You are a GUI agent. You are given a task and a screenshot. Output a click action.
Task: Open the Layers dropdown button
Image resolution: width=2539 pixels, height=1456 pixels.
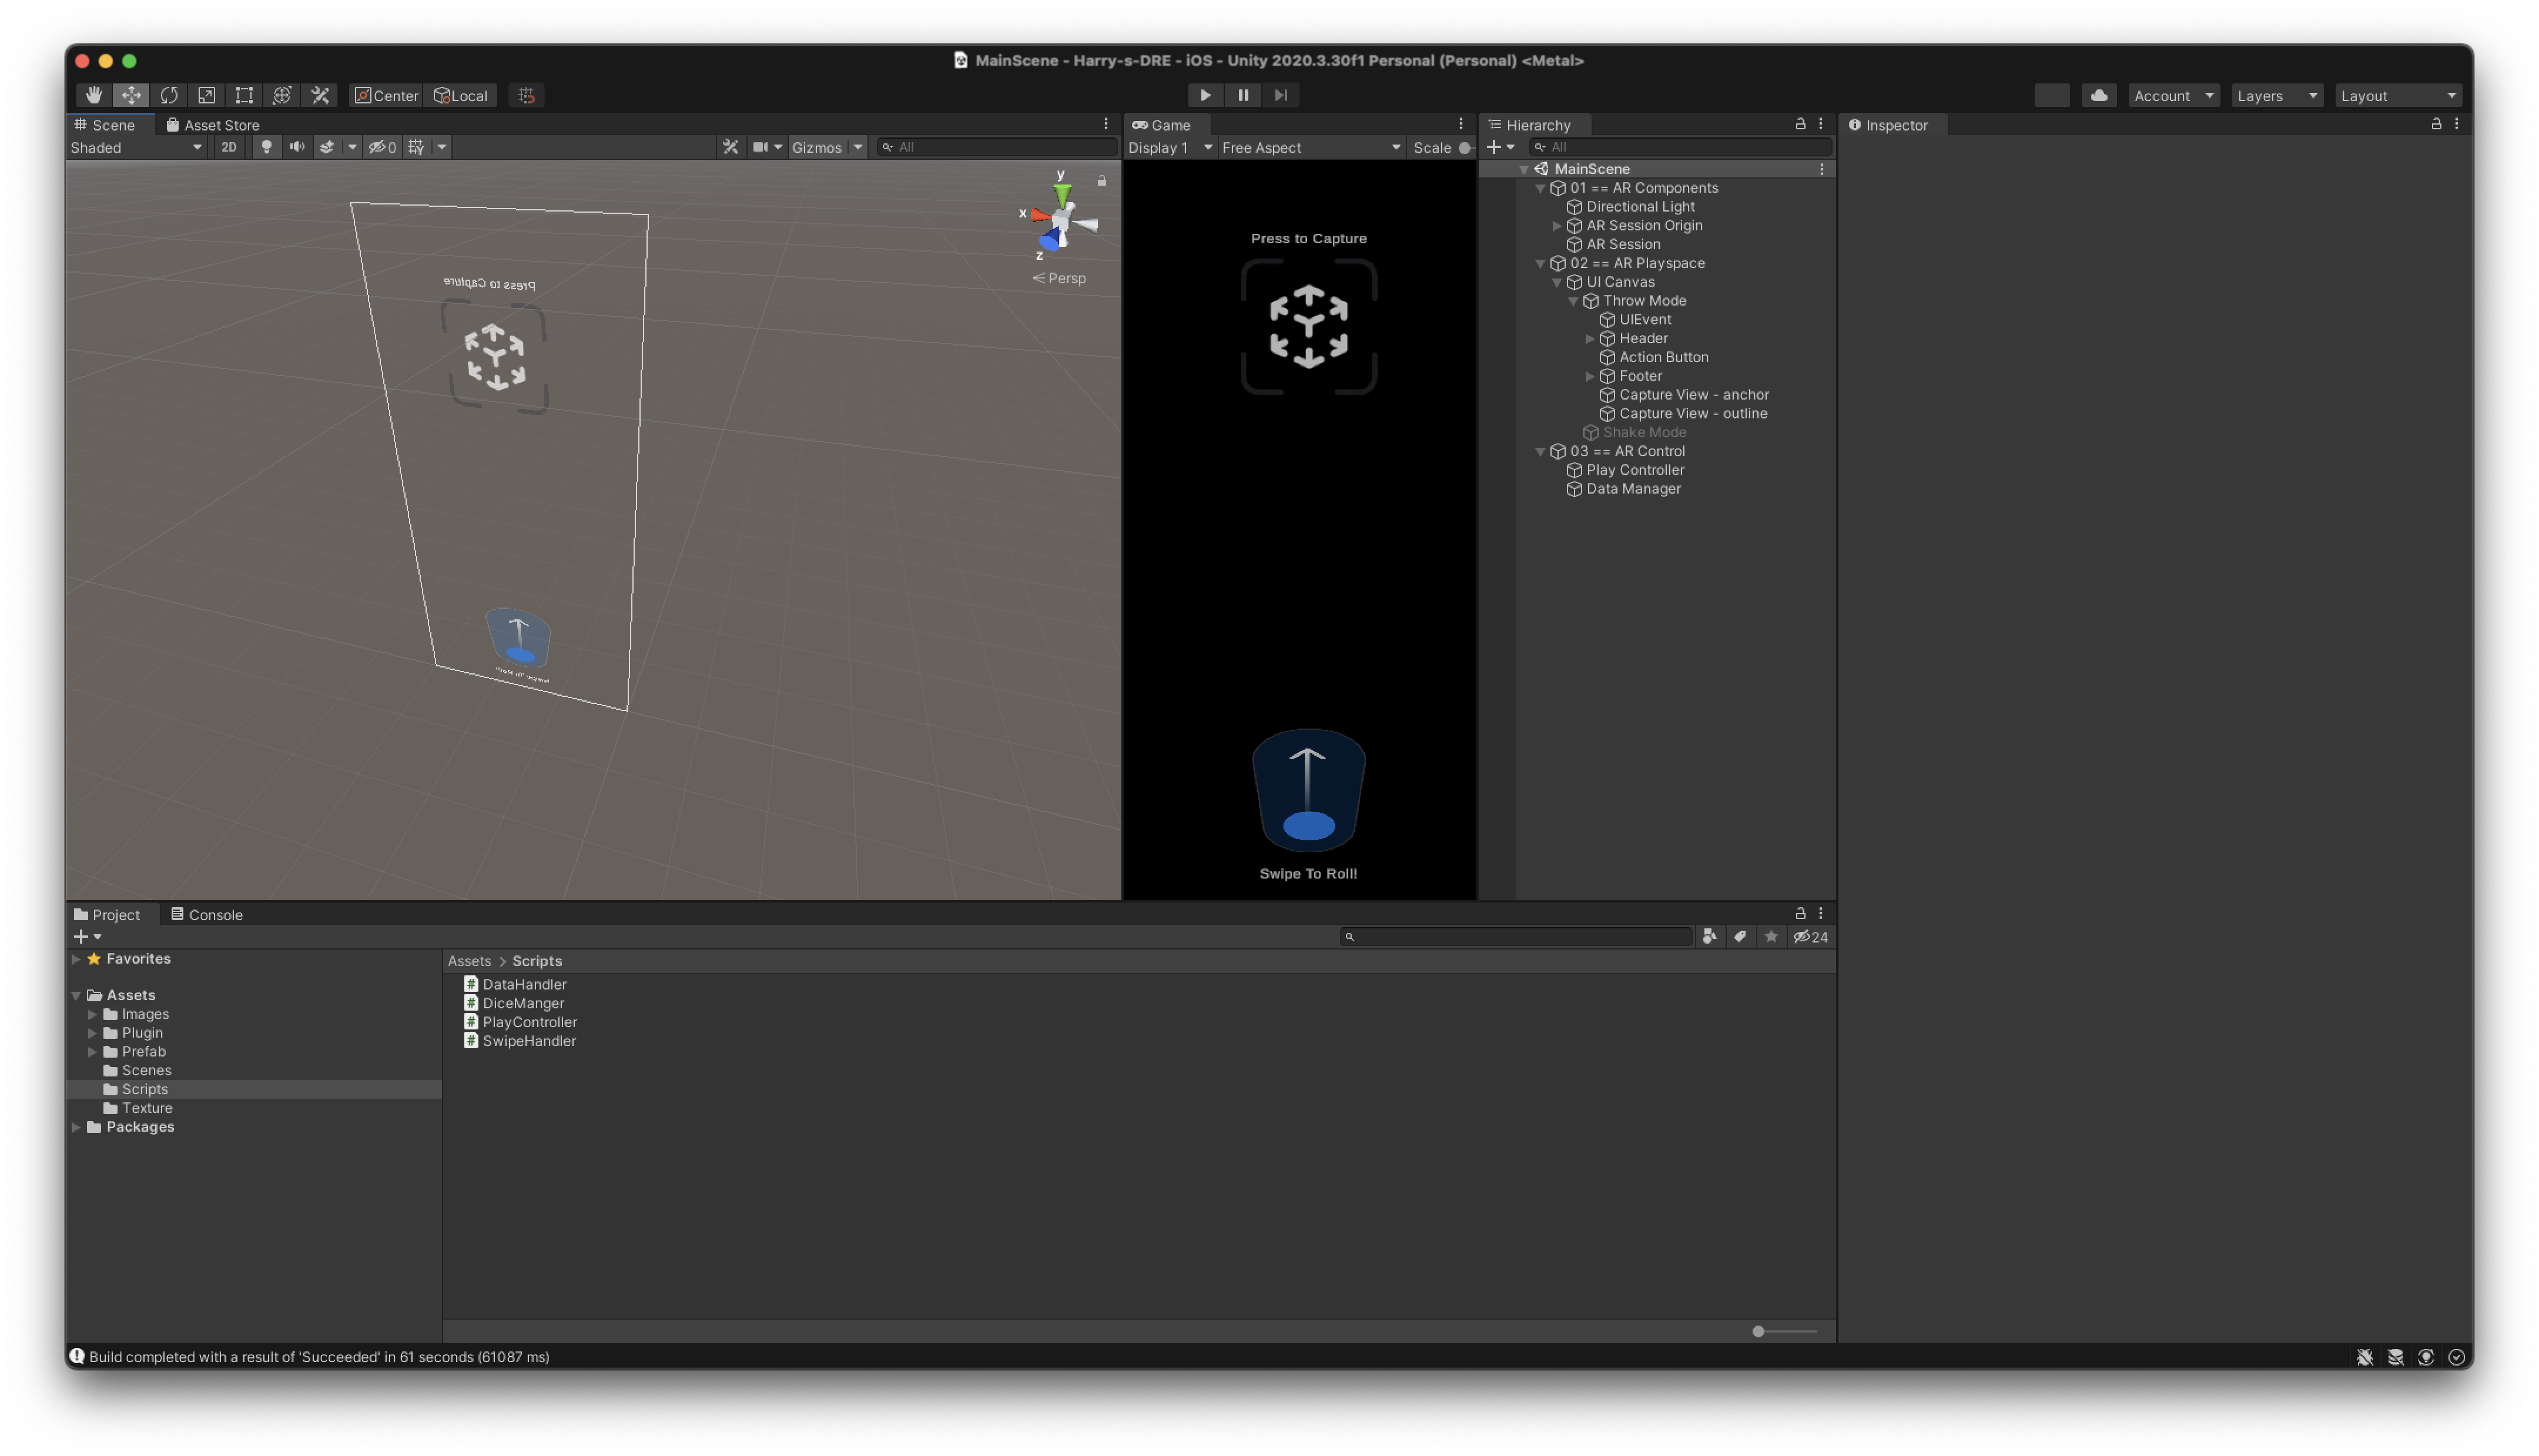click(2277, 96)
